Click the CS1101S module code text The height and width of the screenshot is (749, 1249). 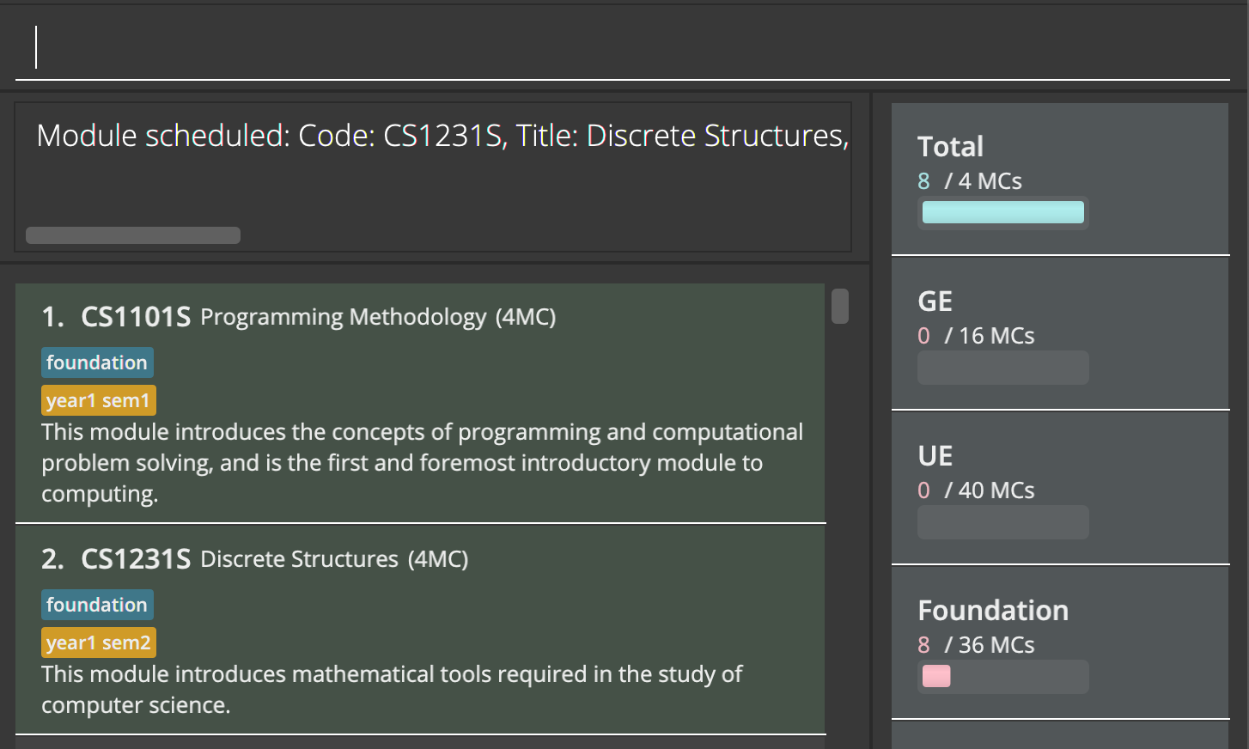point(136,317)
